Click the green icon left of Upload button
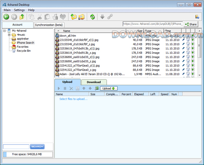 [x=97, y=88]
